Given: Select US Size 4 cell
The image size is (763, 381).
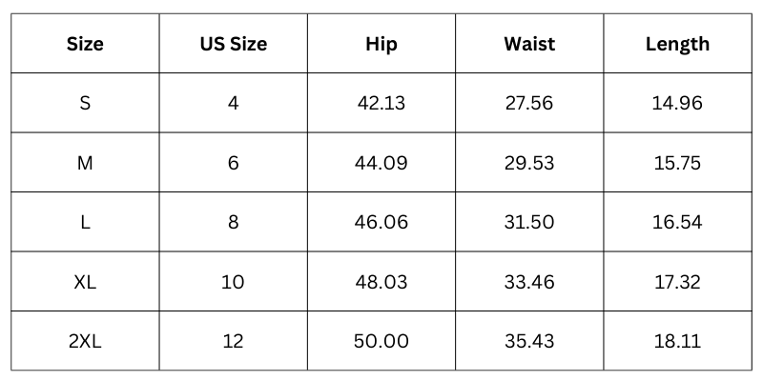Looking at the screenshot, I should tap(233, 103).
